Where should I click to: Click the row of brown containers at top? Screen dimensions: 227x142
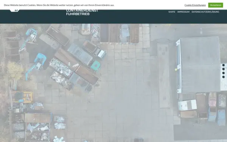120,33
